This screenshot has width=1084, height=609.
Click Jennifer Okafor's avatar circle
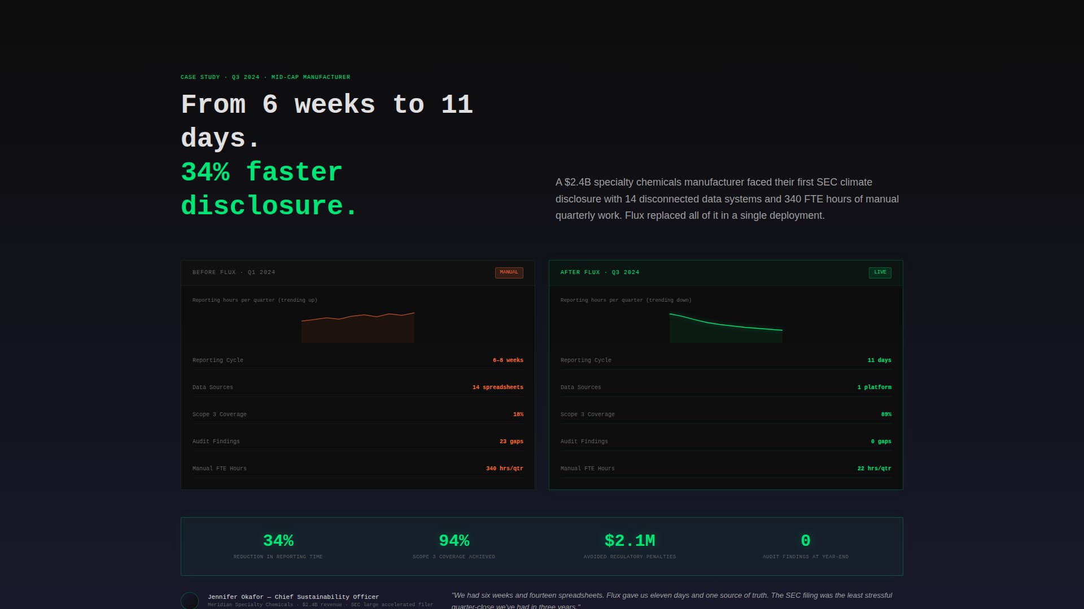point(190,600)
